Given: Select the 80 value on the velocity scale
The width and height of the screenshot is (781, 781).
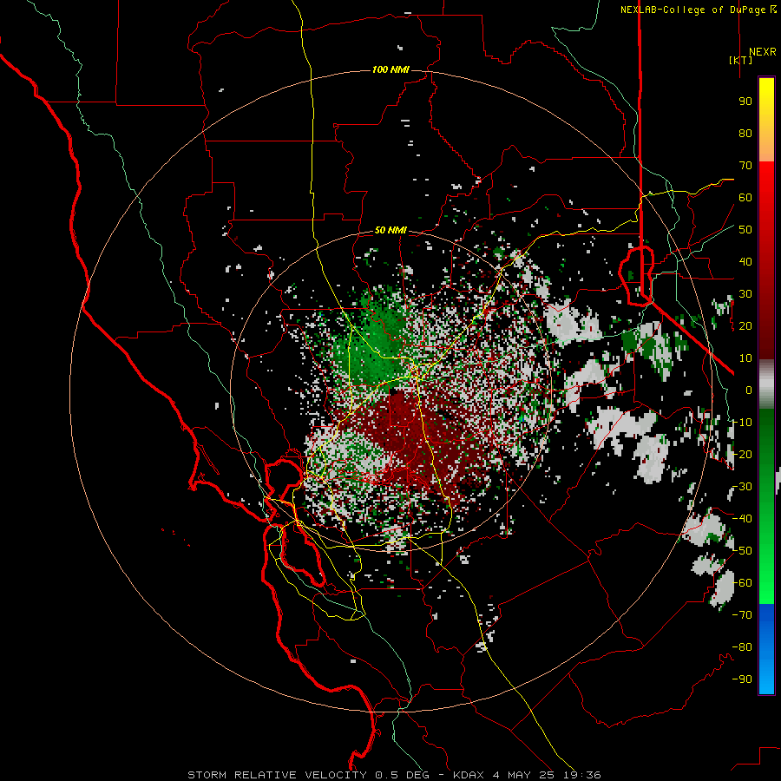Looking at the screenshot, I should (x=745, y=133).
